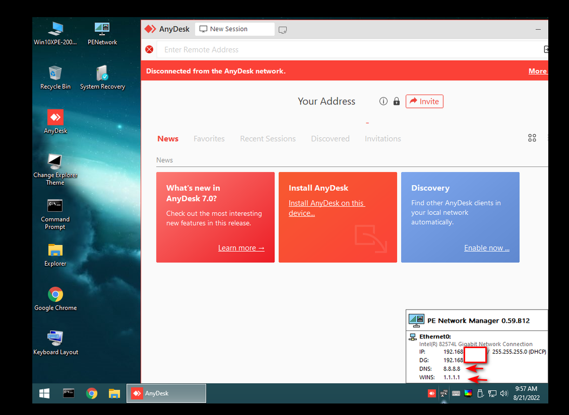
Task: Click the Discovery card heading
Action: tap(430, 188)
